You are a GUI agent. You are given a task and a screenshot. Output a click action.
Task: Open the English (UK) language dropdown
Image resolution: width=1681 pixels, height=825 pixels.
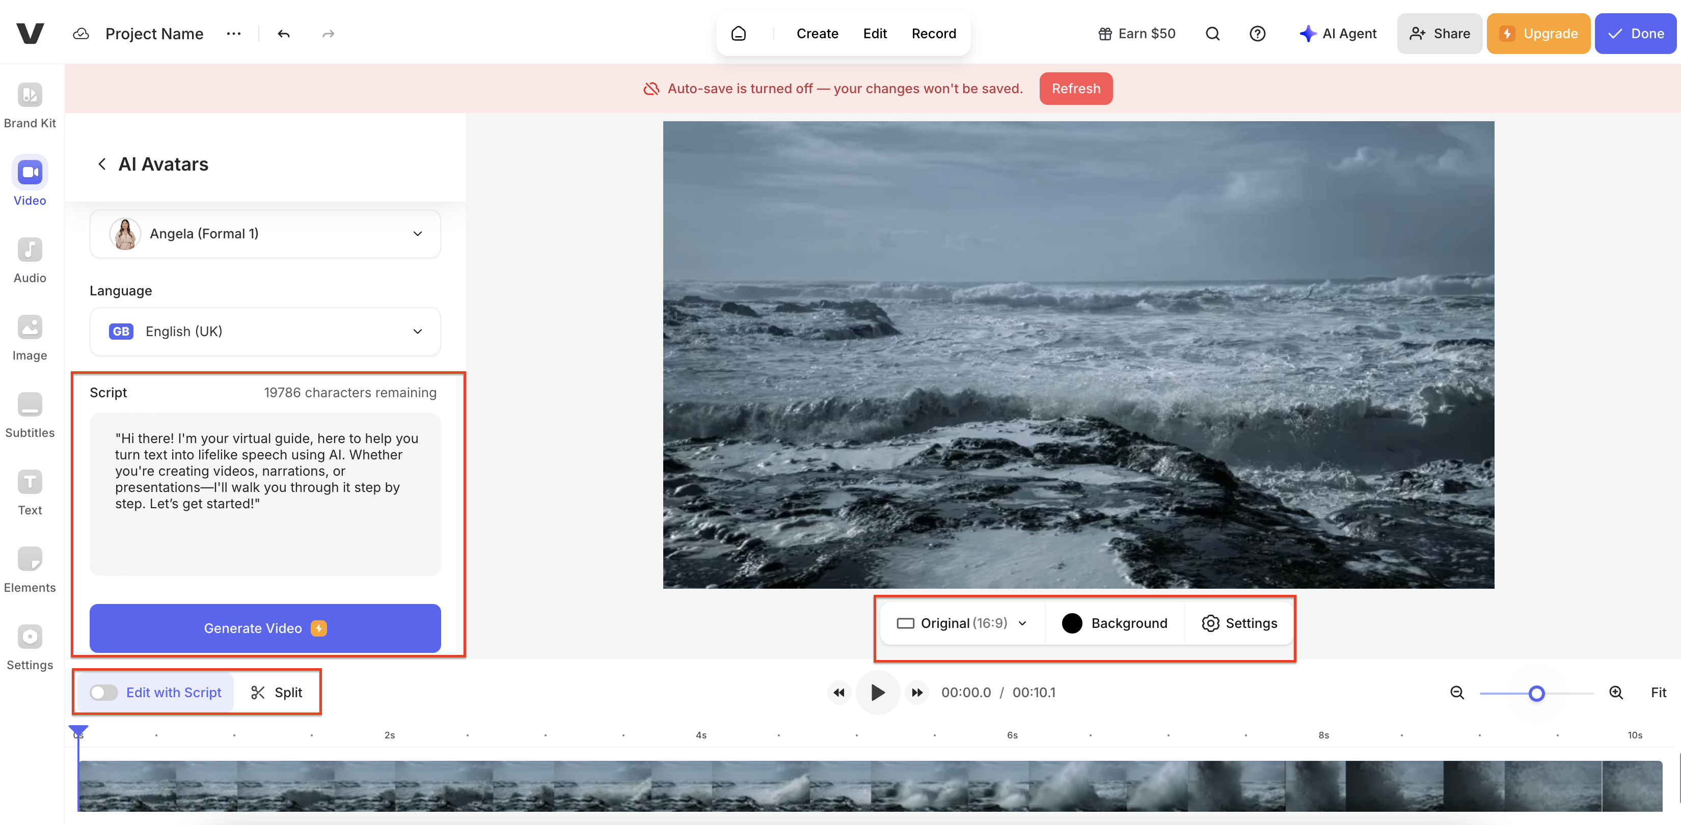[265, 332]
